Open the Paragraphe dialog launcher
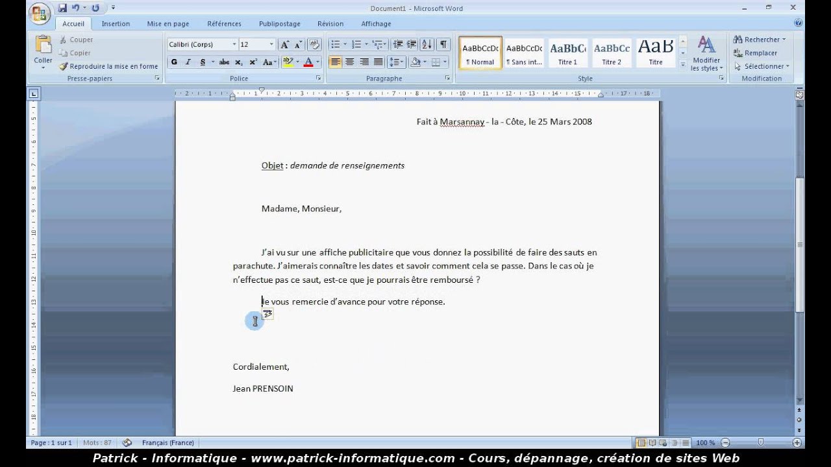Screen dimensions: 831x467 point(448,78)
